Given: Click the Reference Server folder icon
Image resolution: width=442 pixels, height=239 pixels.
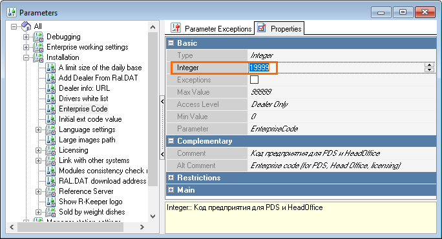Looking at the screenshot, I should [x=51, y=191].
